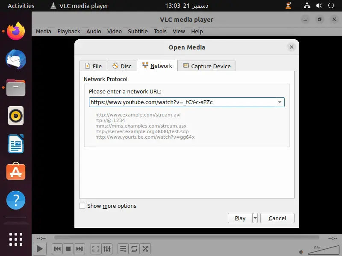
Task: Show all applications grid
Action: pos(16,239)
